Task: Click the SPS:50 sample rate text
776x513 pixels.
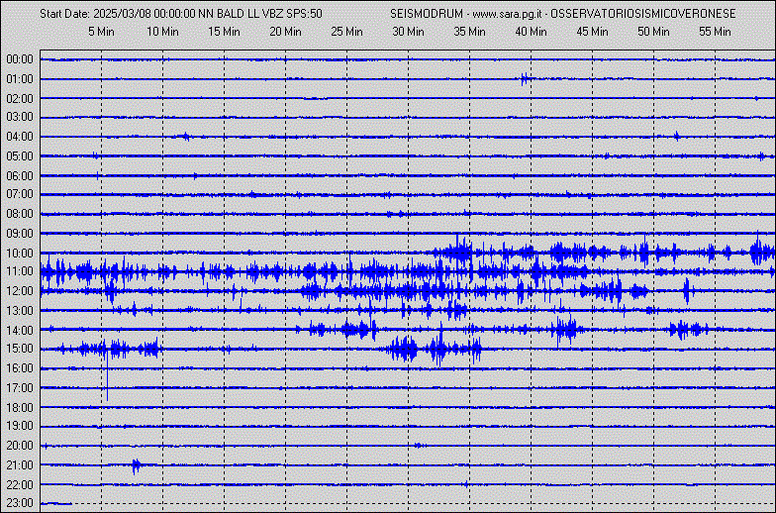Action: pos(305,14)
